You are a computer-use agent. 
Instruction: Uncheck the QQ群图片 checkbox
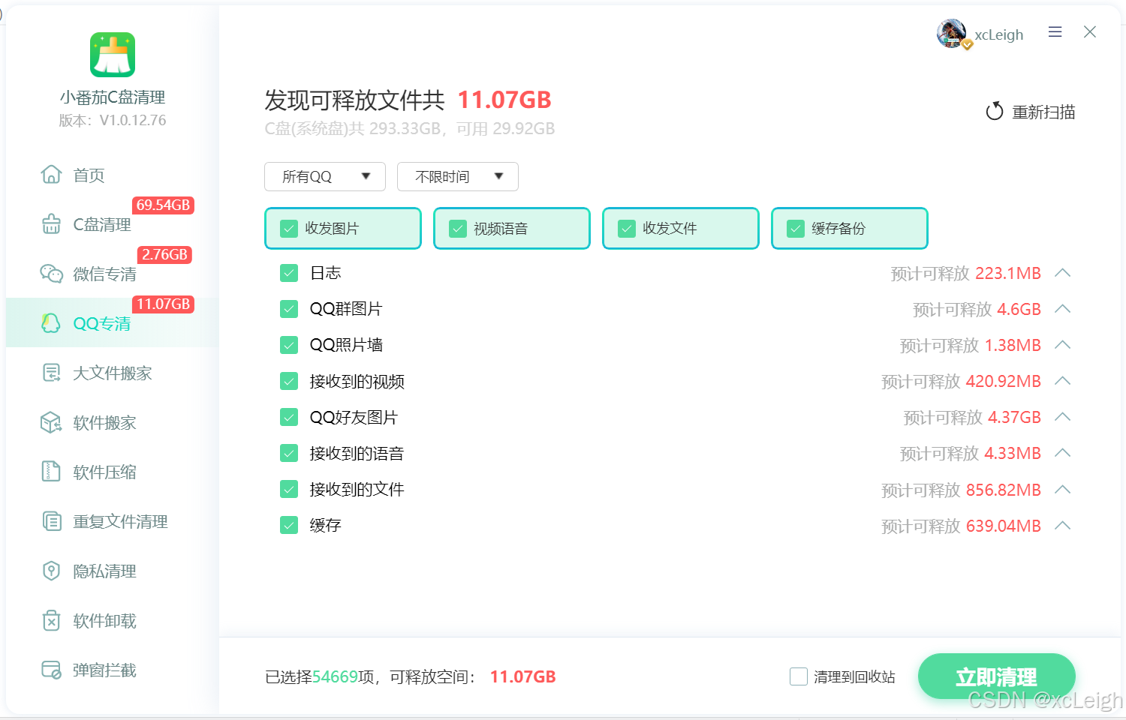(289, 309)
